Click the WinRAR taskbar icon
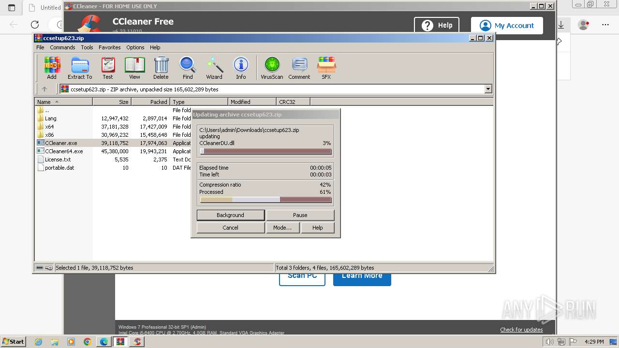619x348 pixels. pos(120,342)
